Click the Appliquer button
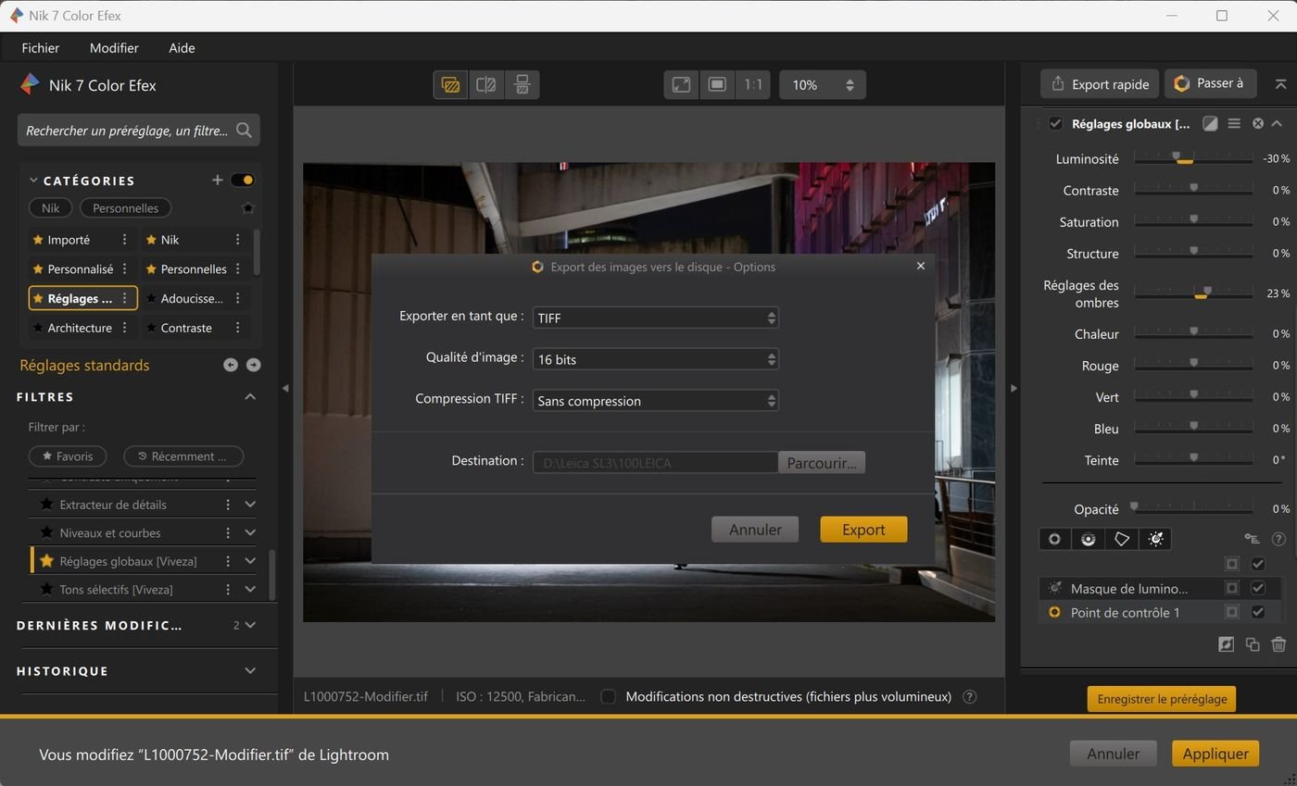This screenshot has width=1297, height=786. 1215,754
